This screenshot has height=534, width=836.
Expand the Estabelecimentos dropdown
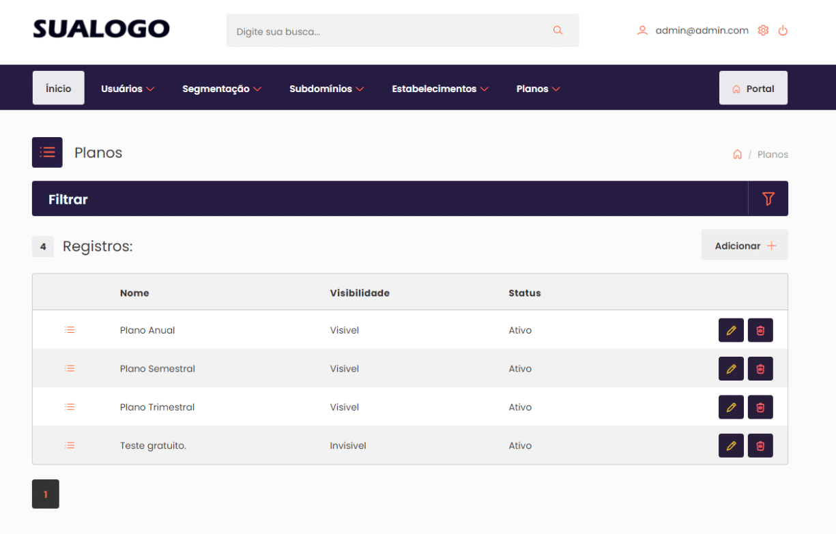point(440,88)
